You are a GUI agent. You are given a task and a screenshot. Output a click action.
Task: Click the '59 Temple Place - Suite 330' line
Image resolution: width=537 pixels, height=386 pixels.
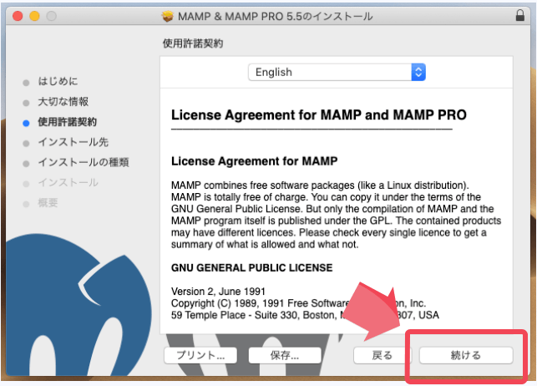(x=305, y=315)
